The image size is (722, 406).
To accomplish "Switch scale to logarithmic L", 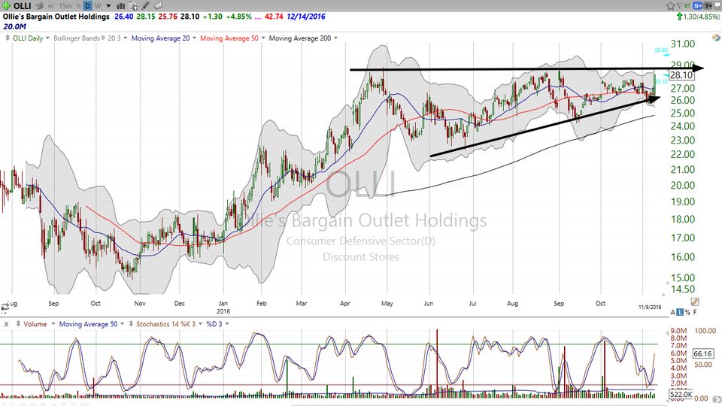I will click(x=680, y=313).
